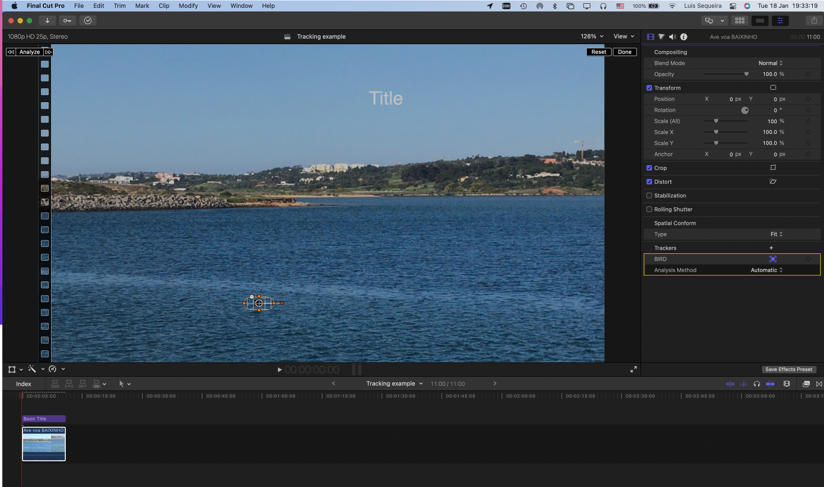824x487 pixels.
Task: Open the Info inspector icon
Action: (x=684, y=37)
